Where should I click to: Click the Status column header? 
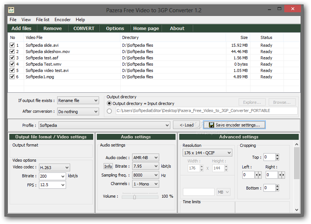tap(267, 37)
